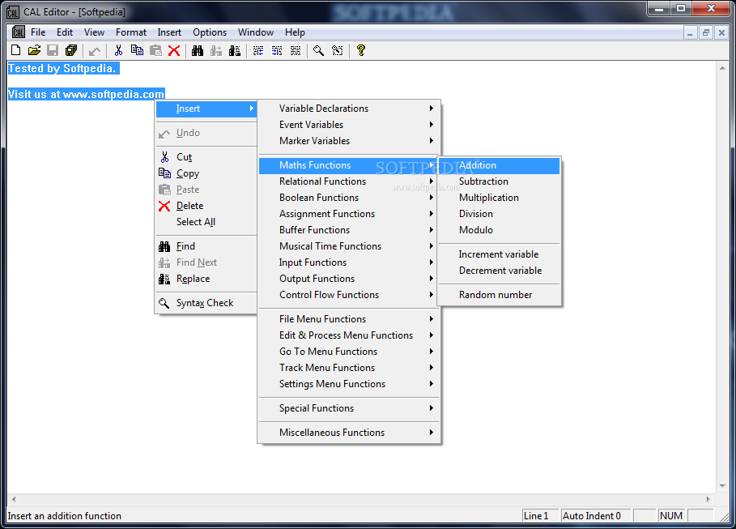Expand the Assignment Functions submenu
The width and height of the screenshot is (736, 529).
[x=349, y=214]
